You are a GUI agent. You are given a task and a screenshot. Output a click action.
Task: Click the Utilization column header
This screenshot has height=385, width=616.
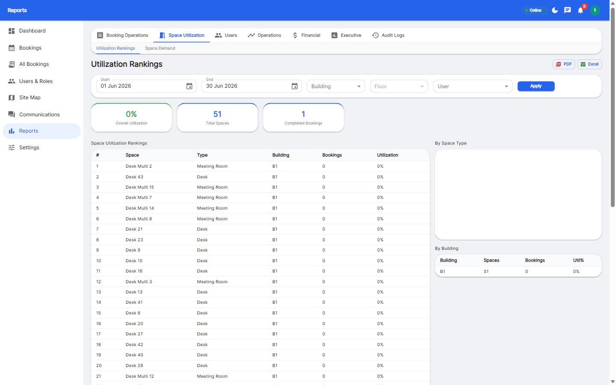pyautogui.click(x=388, y=155)
